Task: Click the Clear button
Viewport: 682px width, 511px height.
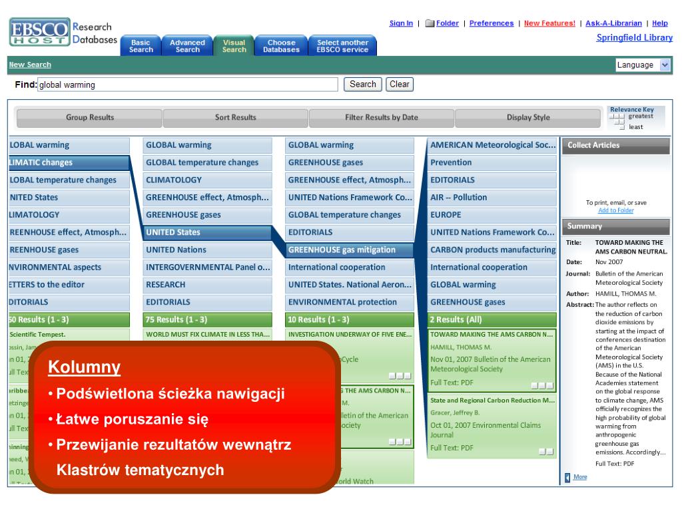Action: coord(400,85)
